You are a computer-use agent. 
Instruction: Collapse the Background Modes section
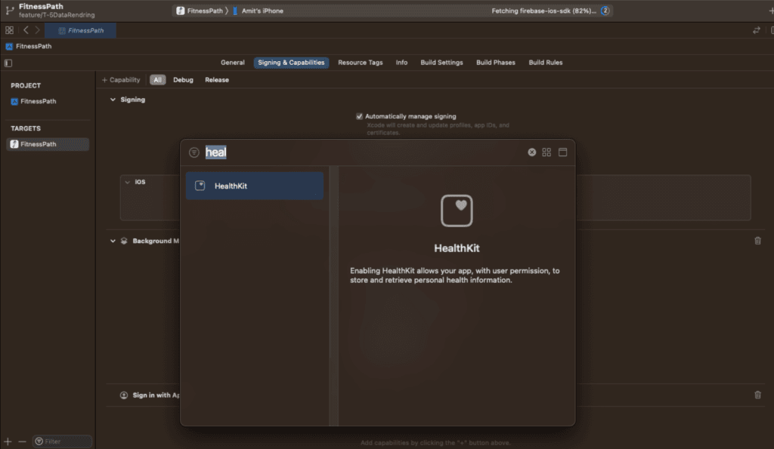pos(113,241)
